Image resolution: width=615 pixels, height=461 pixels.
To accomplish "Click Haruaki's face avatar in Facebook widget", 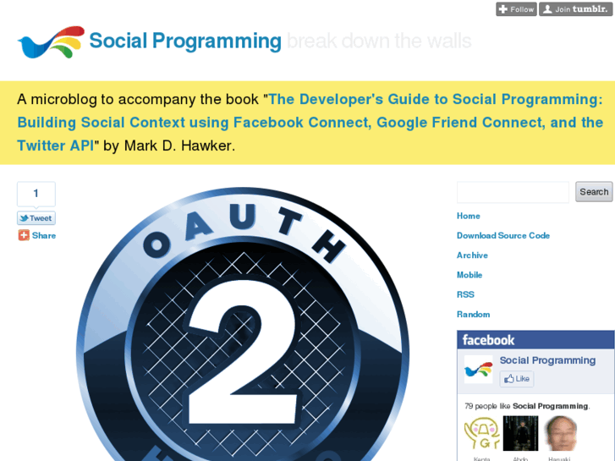I will coord(560,433).
